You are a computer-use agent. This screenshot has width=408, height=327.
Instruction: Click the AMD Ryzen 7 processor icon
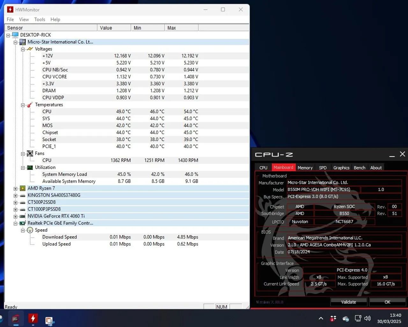23,188
